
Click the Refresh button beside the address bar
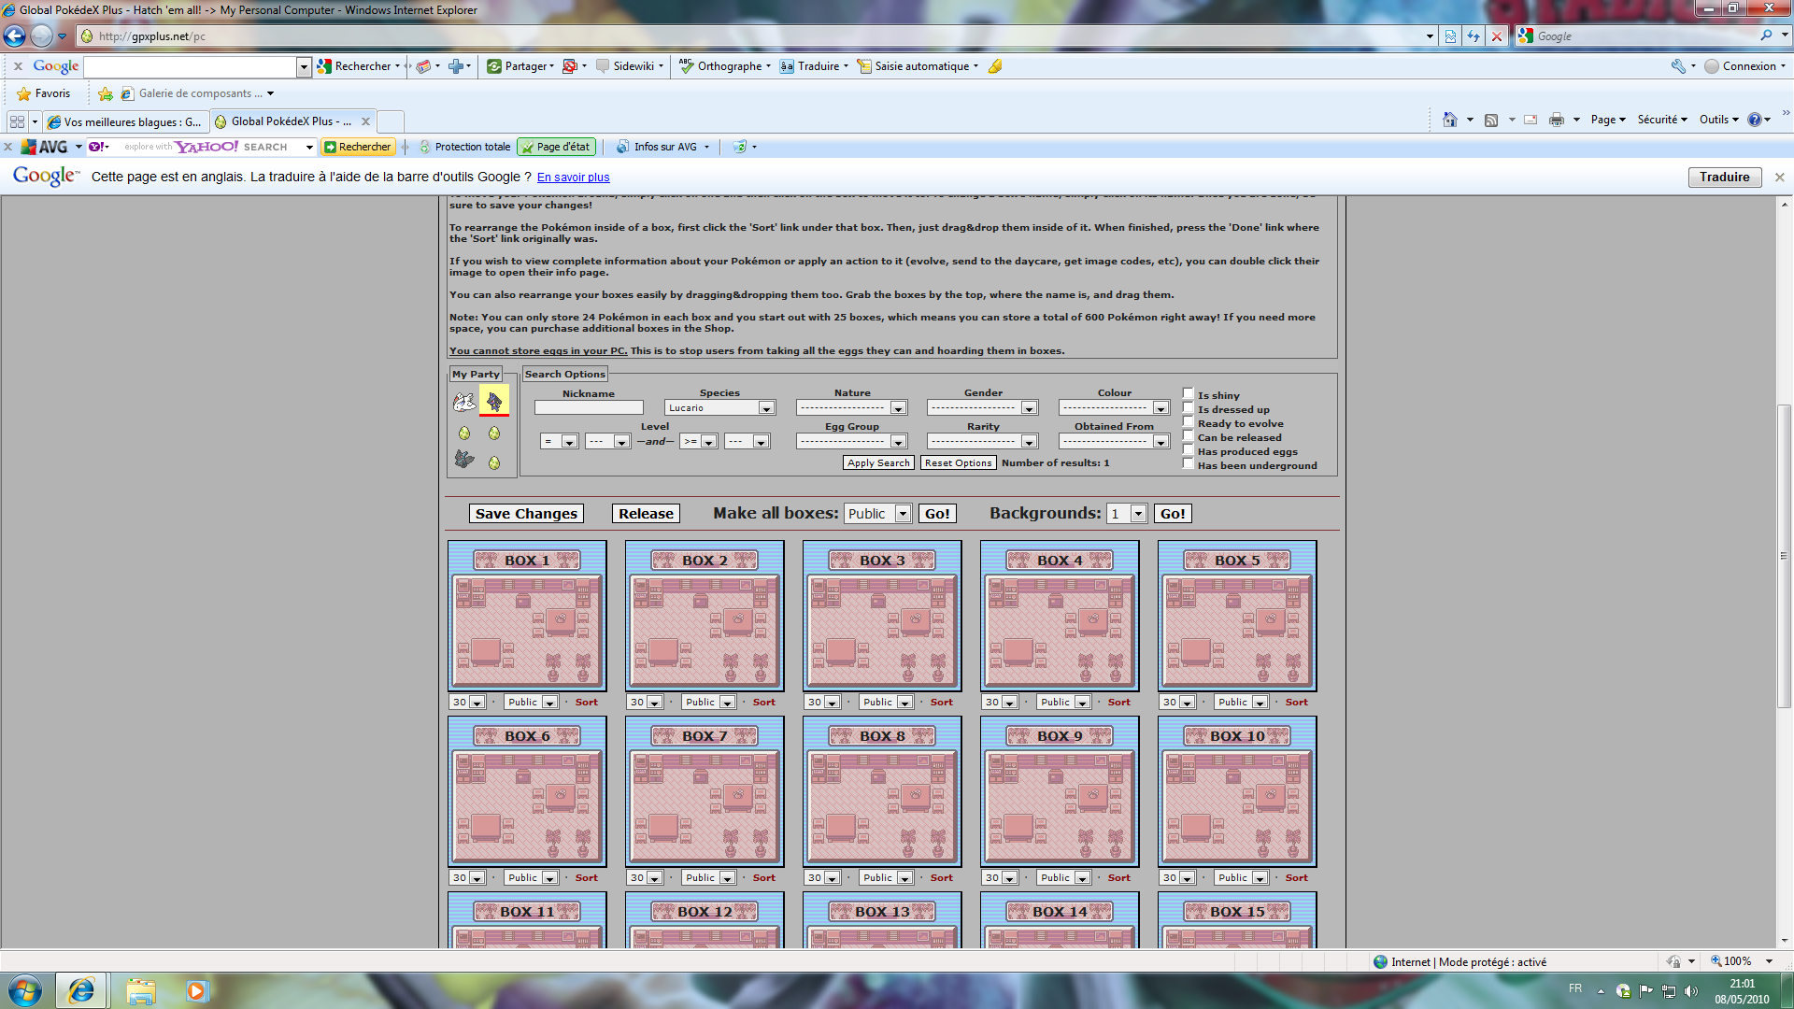pyautogui.click(x=1474, y=36)
